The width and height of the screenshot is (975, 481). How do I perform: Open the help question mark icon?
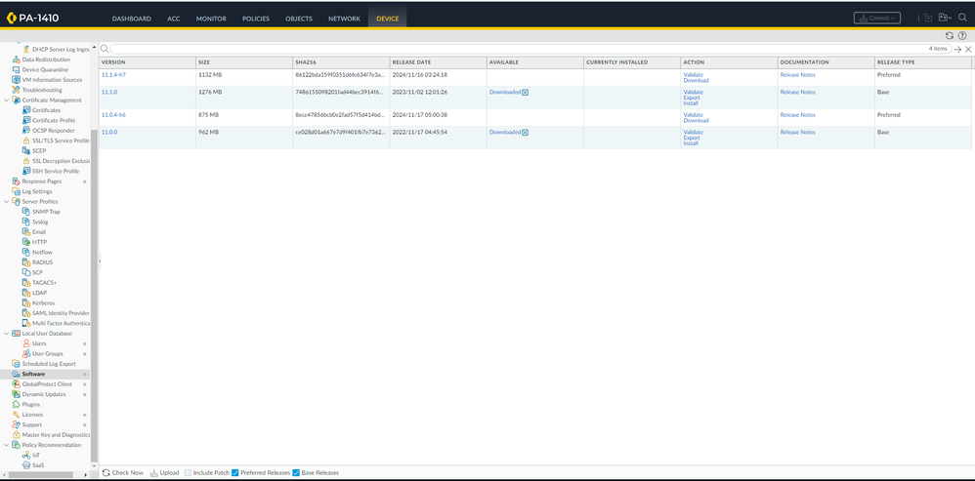(962, 36)
